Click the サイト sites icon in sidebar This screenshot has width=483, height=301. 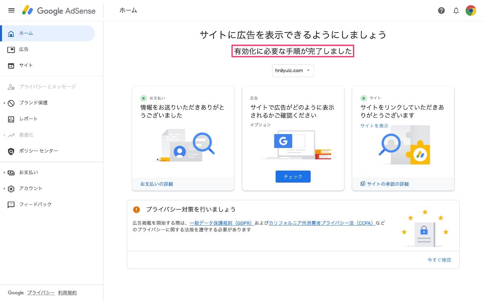(x=11, y=65)
